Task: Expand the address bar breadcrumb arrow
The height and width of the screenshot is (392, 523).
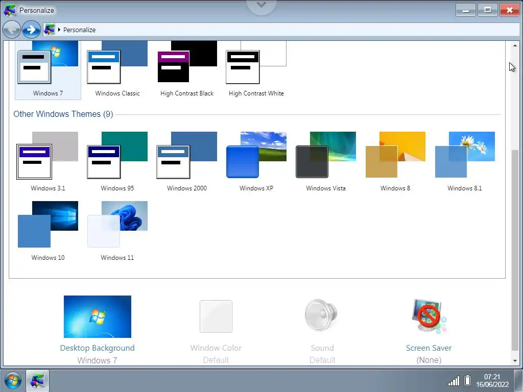Action: (x=59, y=30)
